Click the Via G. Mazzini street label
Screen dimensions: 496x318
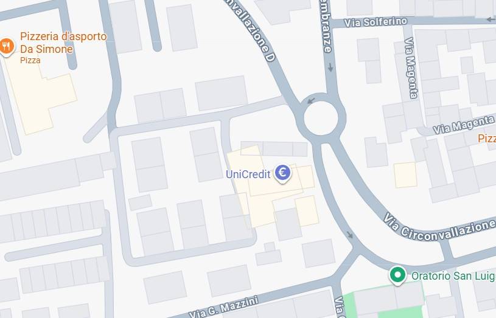(x=223, y=306)
